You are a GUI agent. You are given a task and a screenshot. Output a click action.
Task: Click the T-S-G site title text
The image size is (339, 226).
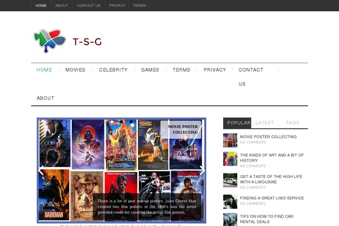tap(87, 42)
